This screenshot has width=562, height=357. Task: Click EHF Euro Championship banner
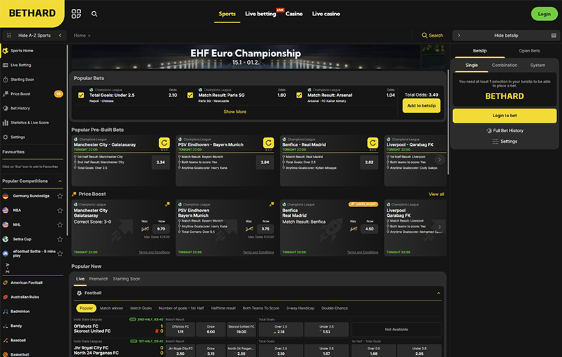[x=246, y=56]
